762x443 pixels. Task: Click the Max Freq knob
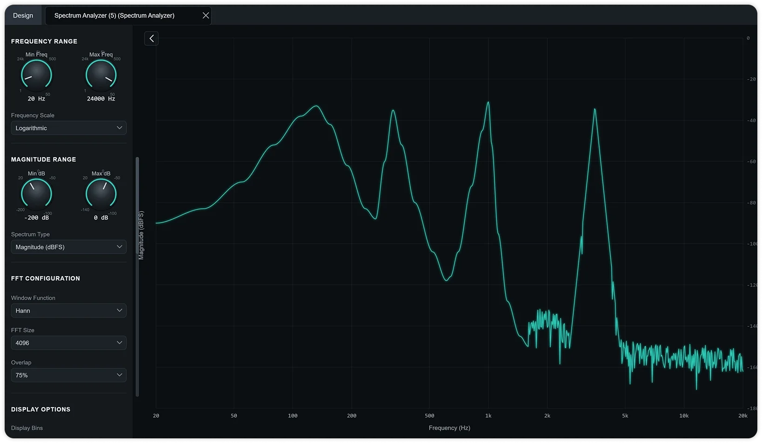coord(101,74)
